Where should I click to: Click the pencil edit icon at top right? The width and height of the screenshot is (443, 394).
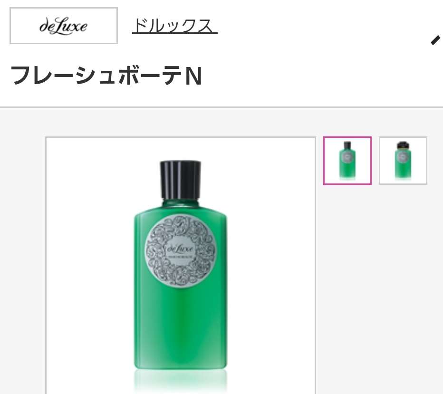(x=436, y=40)
